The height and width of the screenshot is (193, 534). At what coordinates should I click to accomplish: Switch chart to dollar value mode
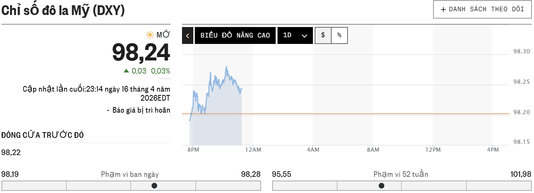(x=323, y=35)
